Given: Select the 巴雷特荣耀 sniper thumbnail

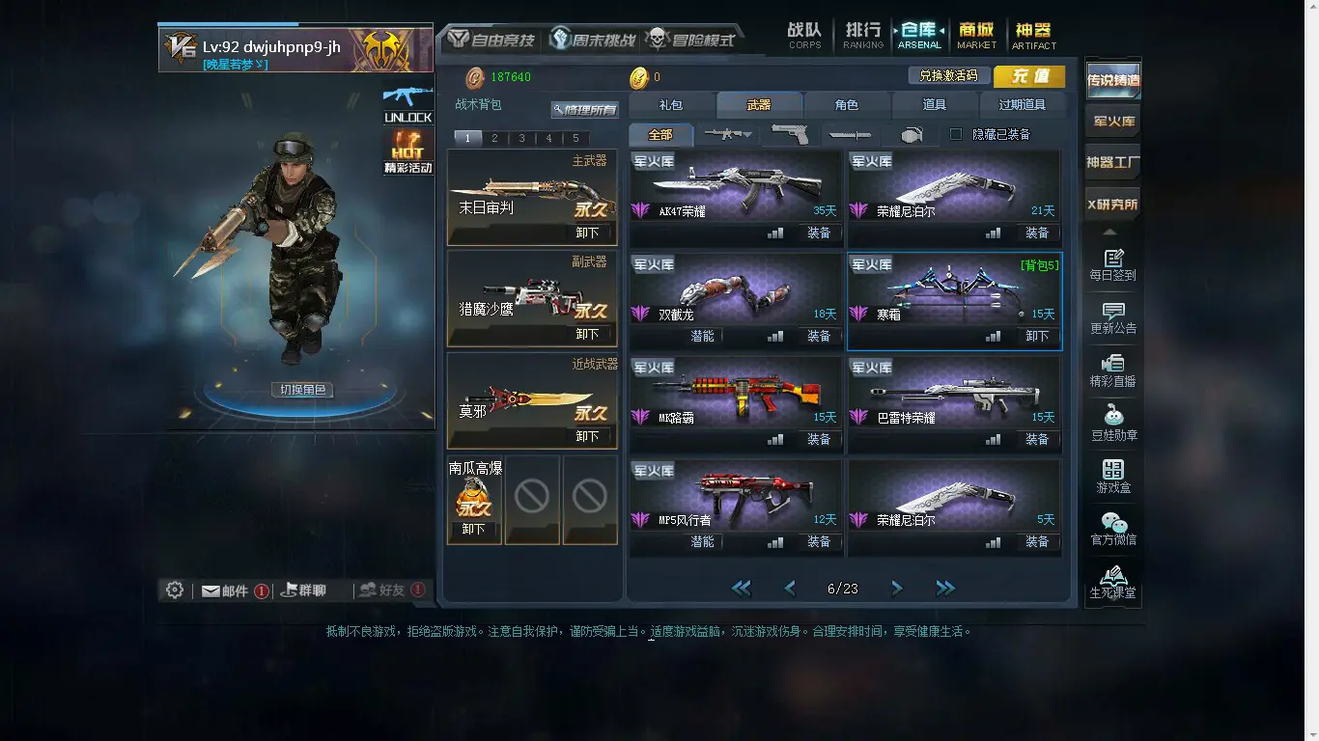Looking at the screenshot, I should coord(954,391).
